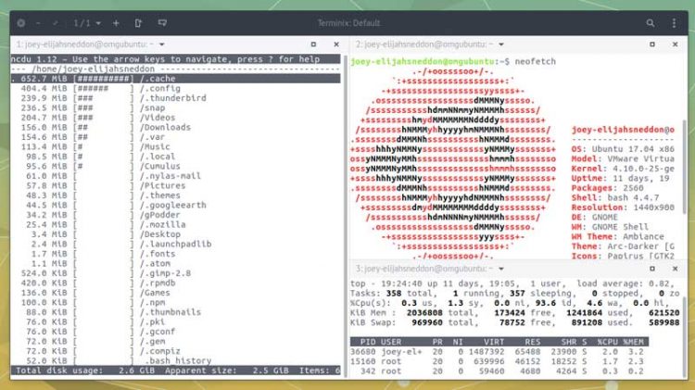Select the /snap row in ncdu
The height and width of the screenshot is (390, 695).
176,107
